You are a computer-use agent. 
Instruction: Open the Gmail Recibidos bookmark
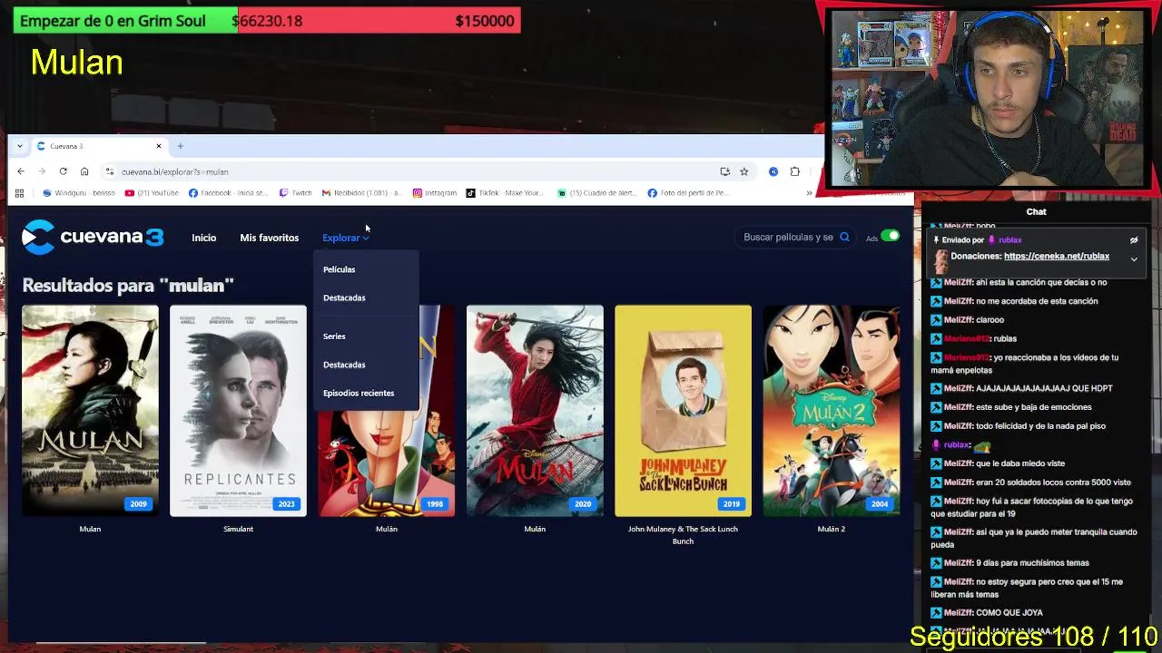(x=361, y=192)
